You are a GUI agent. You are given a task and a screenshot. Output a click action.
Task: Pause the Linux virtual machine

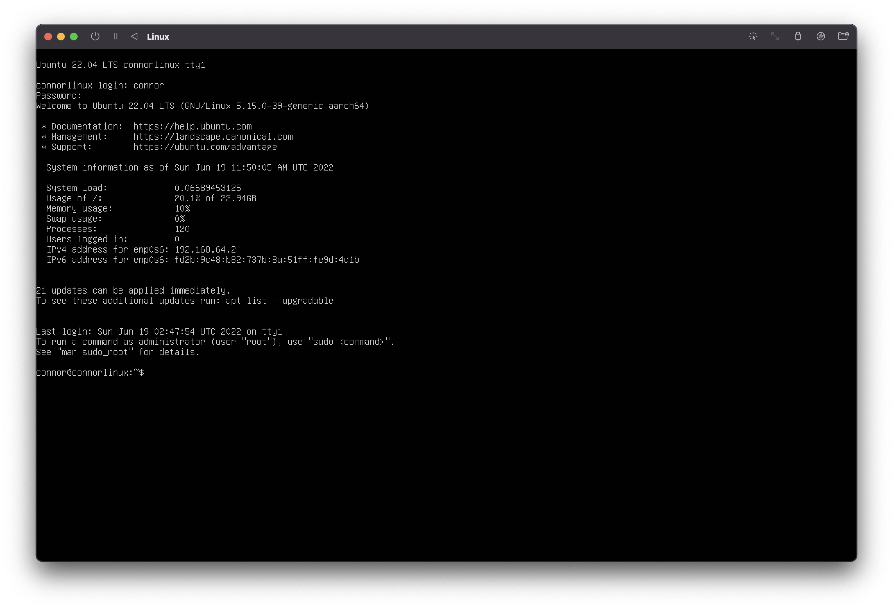coord(115,37)
